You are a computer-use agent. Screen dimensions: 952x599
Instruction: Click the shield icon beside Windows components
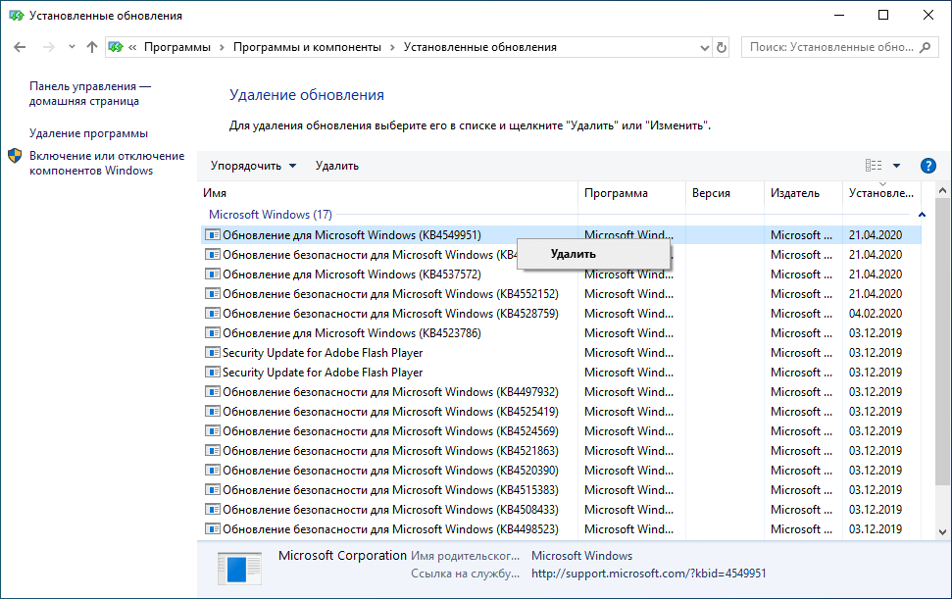click(15, 156)
